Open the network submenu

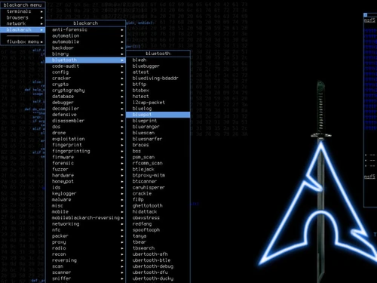[x=23, y=23]
